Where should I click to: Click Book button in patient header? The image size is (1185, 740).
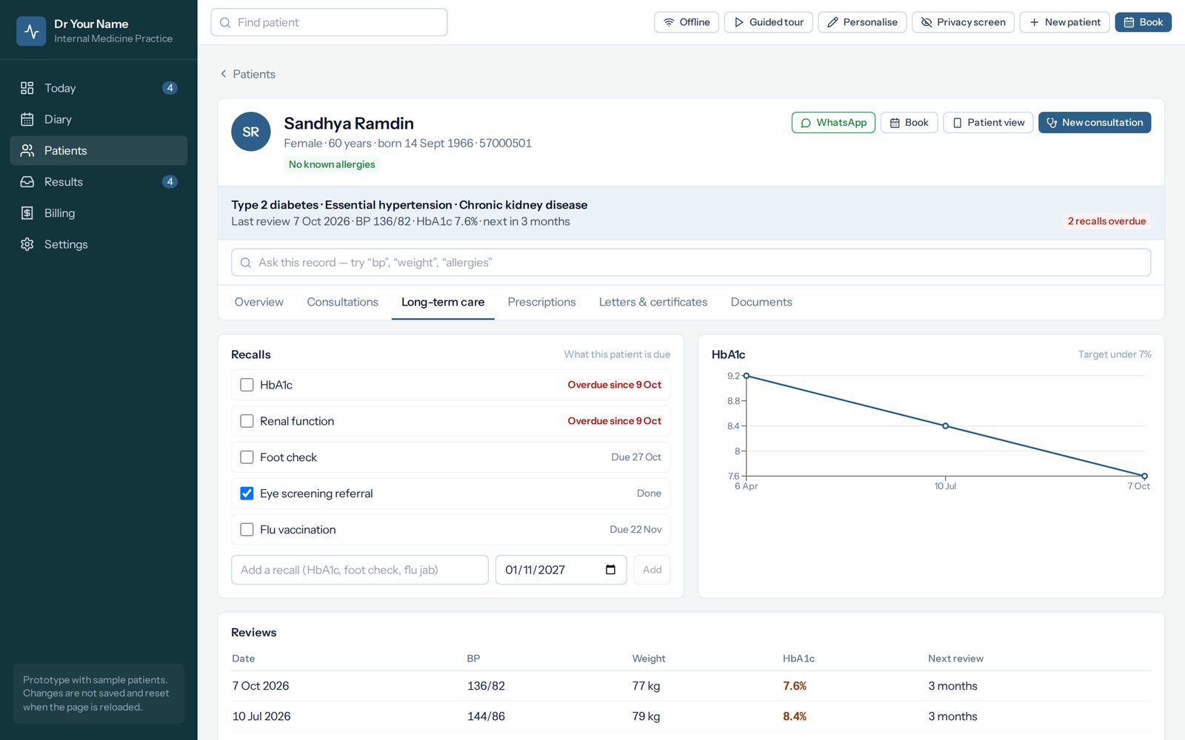[x=909, y=123]
